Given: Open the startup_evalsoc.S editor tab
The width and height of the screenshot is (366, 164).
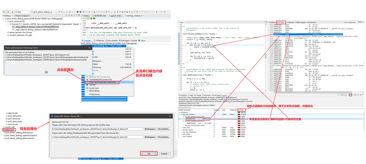Looking at the screenshot, I should coord(135,16).
